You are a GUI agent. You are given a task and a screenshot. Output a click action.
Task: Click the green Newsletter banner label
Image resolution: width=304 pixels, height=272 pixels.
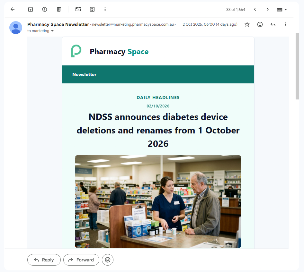84,74
